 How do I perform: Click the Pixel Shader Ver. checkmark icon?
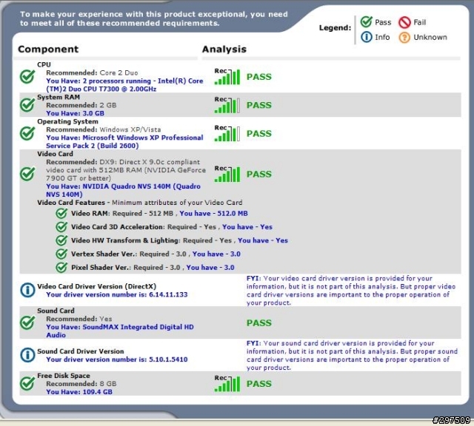(61, 268)
